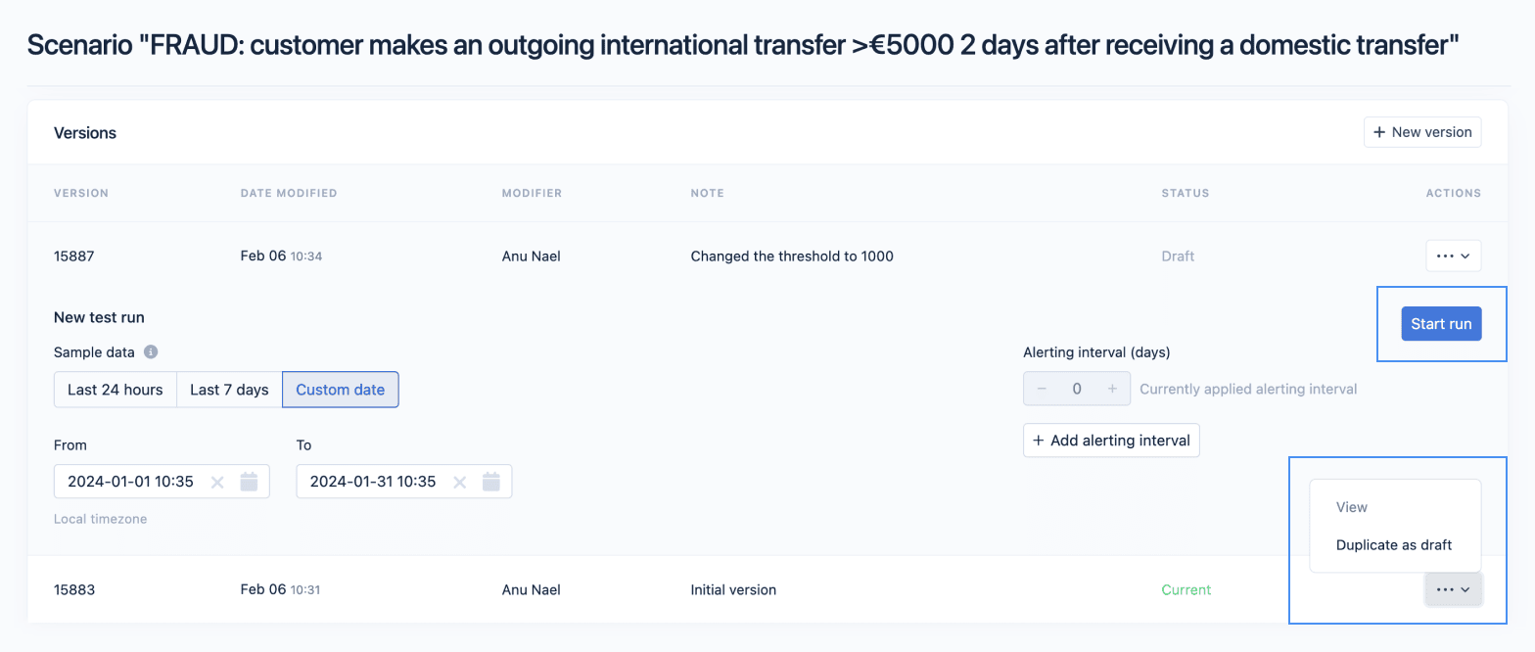The image size is (1535, 652).
Task: Open the Sample data info tooltip icon
Action: 149,351
